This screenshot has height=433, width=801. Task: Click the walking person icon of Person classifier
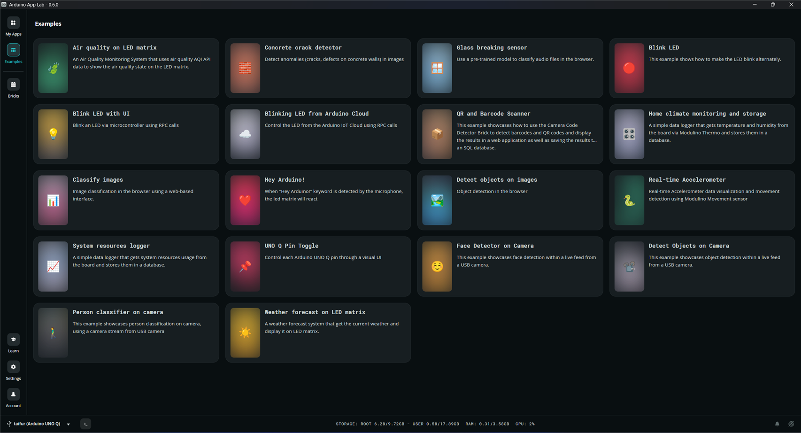(x=53, y=333)
